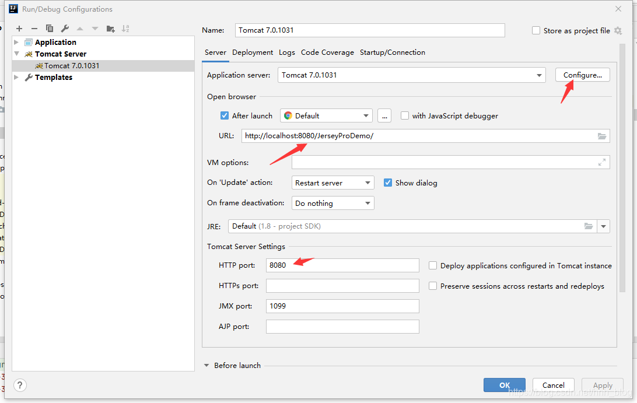Add a new configuration with plus icon

point(19,29)
